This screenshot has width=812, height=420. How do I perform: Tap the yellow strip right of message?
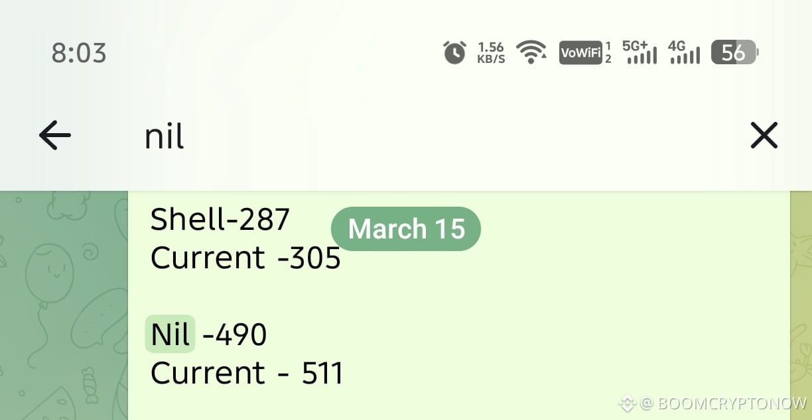point(801,305)
